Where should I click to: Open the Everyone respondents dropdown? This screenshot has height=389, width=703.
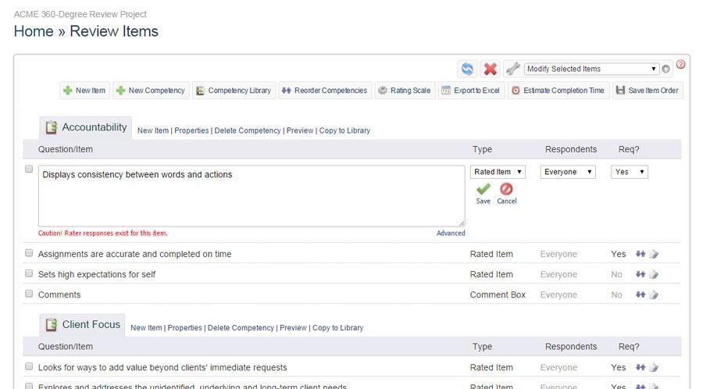[x=568, y=172]
